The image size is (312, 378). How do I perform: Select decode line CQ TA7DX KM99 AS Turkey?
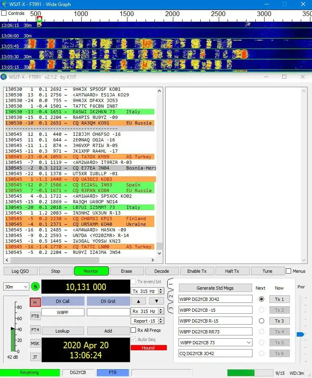(80, 157)
